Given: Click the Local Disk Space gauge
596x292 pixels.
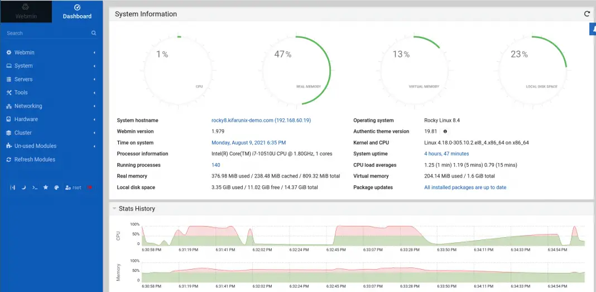Looking at the screenshot, I should (x=533, y=71).
